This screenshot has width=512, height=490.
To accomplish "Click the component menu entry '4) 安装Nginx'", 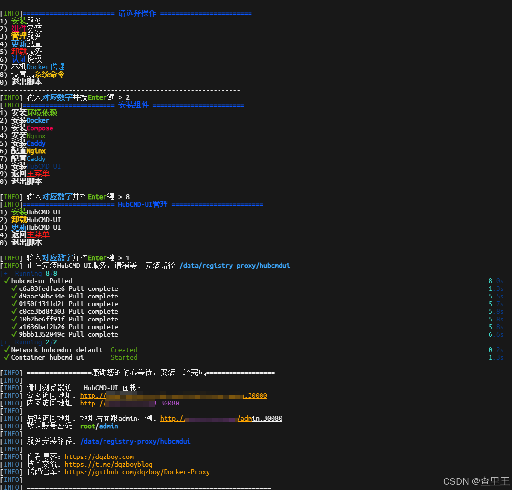I will pyautogui.click(x=23, y=136).
